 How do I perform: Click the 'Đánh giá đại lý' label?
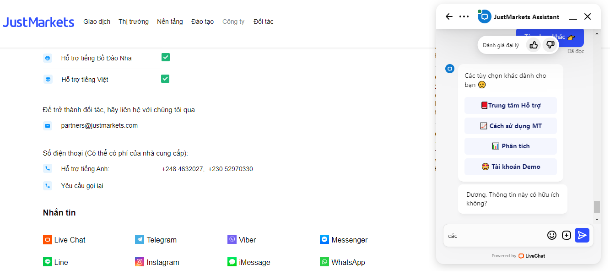point(501,45)
